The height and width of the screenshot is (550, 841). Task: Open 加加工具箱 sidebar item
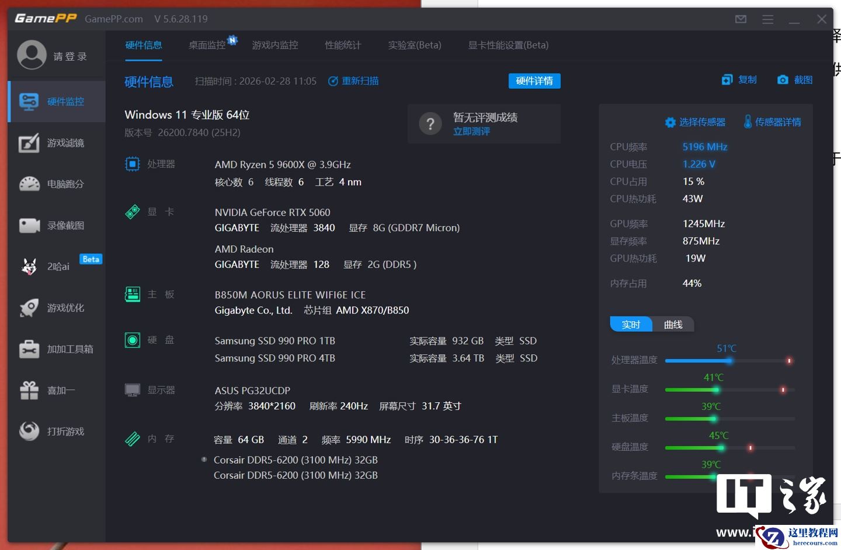click(57, 349)
